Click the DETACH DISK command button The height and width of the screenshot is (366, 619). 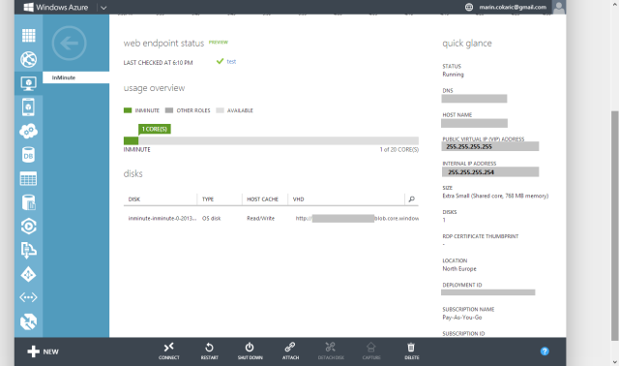331,351
